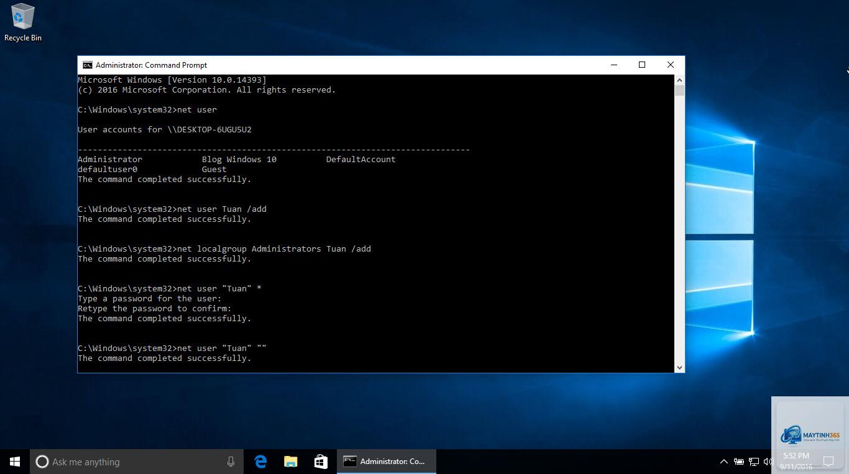Maximize the Command Prompt window
The height and width of the screenshot is (474, 849).
[642, 65]
